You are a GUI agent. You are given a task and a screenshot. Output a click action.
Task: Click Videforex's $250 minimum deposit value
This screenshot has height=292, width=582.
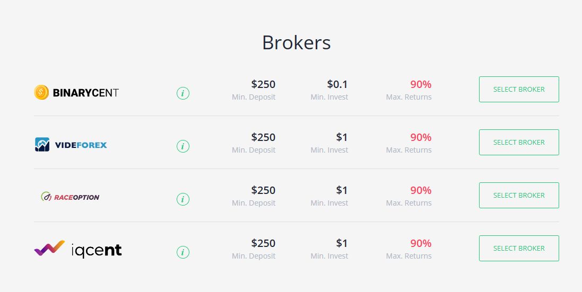[263, 137]
